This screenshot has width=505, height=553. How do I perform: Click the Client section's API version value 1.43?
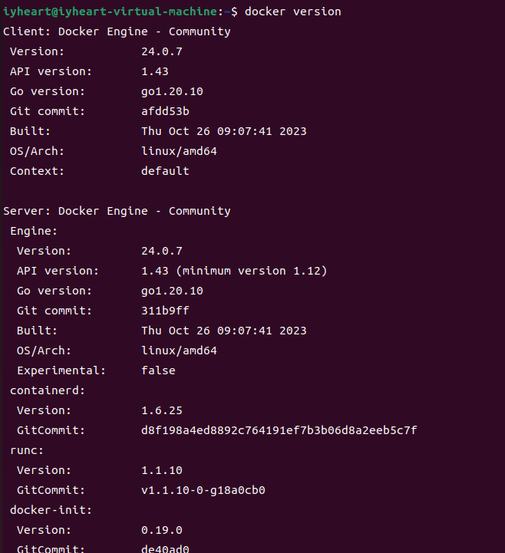[x=155, y=71]
